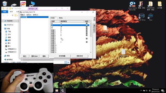Open the LoiLo Game Recorder desktop shortcut

132,6
